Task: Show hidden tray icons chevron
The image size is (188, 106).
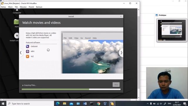Action: [x=147, y=104]
